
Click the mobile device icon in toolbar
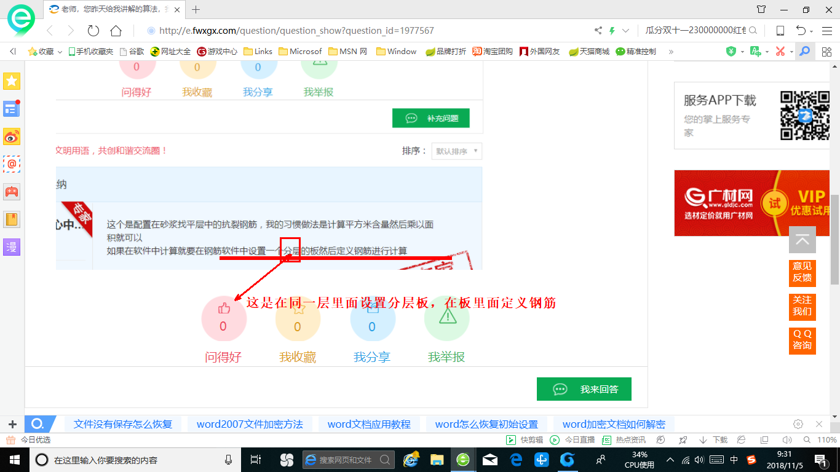[x=780, y=31]
